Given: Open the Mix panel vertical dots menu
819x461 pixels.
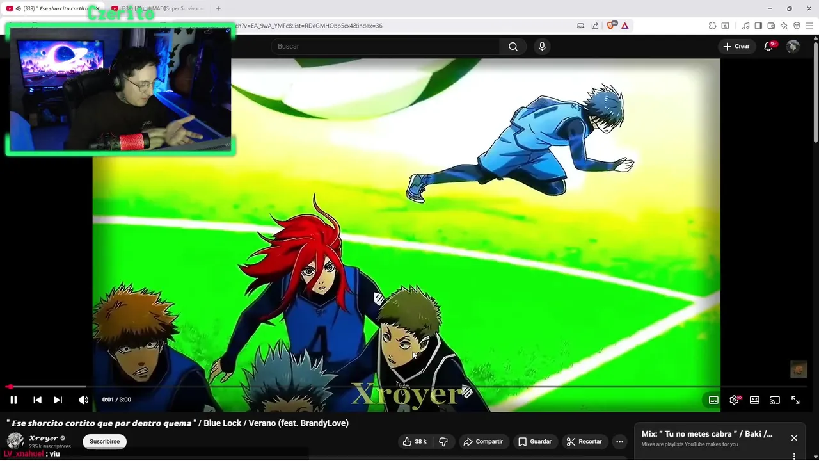Looking at the screenshot, I should [794, 456].
